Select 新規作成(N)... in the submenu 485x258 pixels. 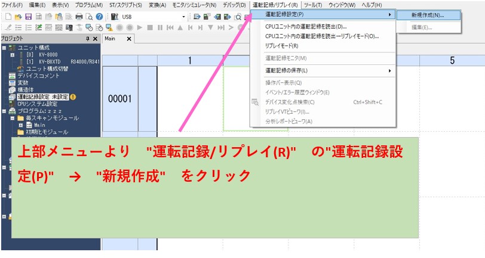coord(428,15)
